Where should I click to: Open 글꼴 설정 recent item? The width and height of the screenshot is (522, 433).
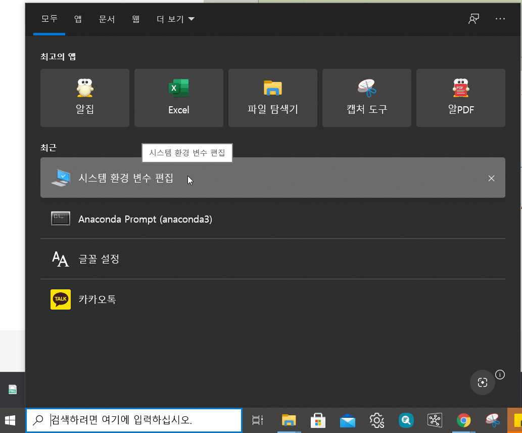point(273,259)
